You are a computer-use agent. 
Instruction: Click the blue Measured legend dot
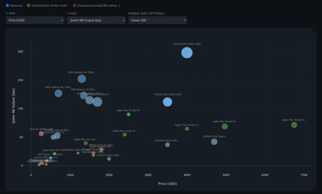pos(8,5)
